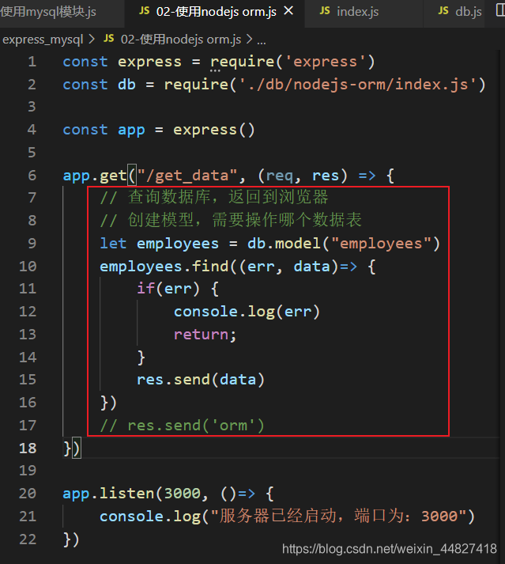The image size is (505, 564).
Task: Open express_mysql breadcrumb folder
Action: tap(43, 40)
